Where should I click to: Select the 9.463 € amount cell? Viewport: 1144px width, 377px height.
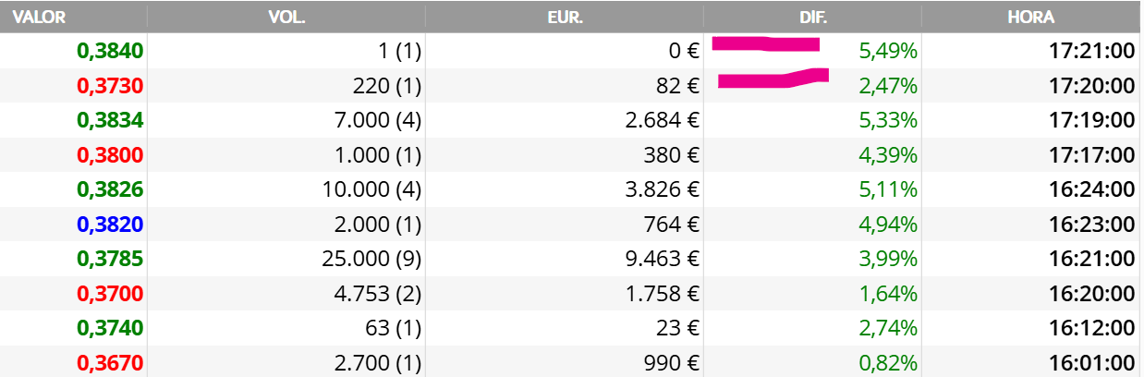pos(663,260)
